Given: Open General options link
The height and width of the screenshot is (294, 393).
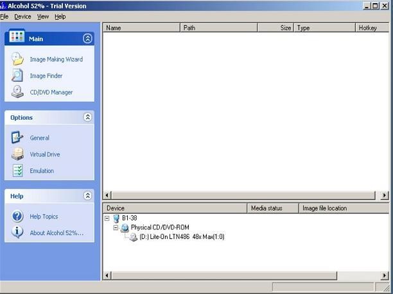Looking at the screenshot, I should 39,138.
